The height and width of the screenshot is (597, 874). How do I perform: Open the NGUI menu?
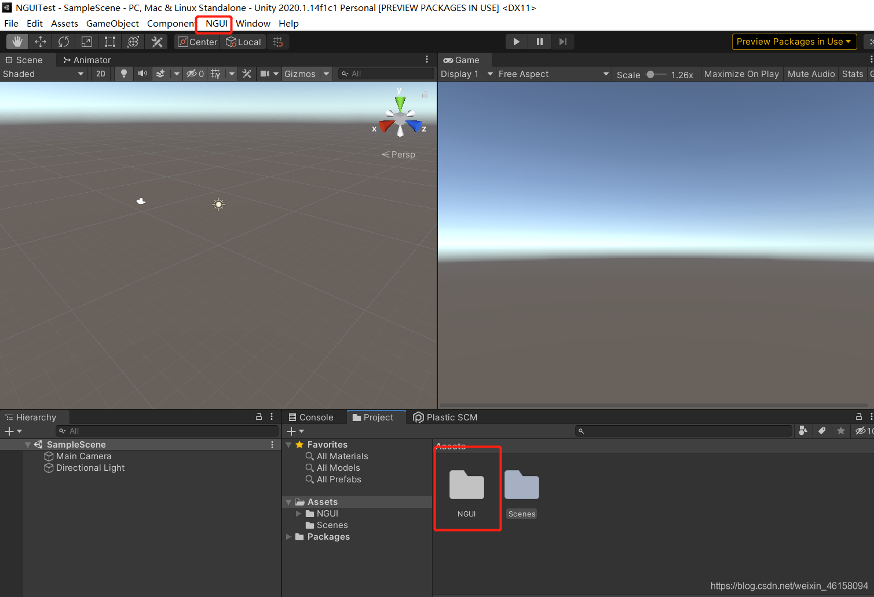point(214,24)
